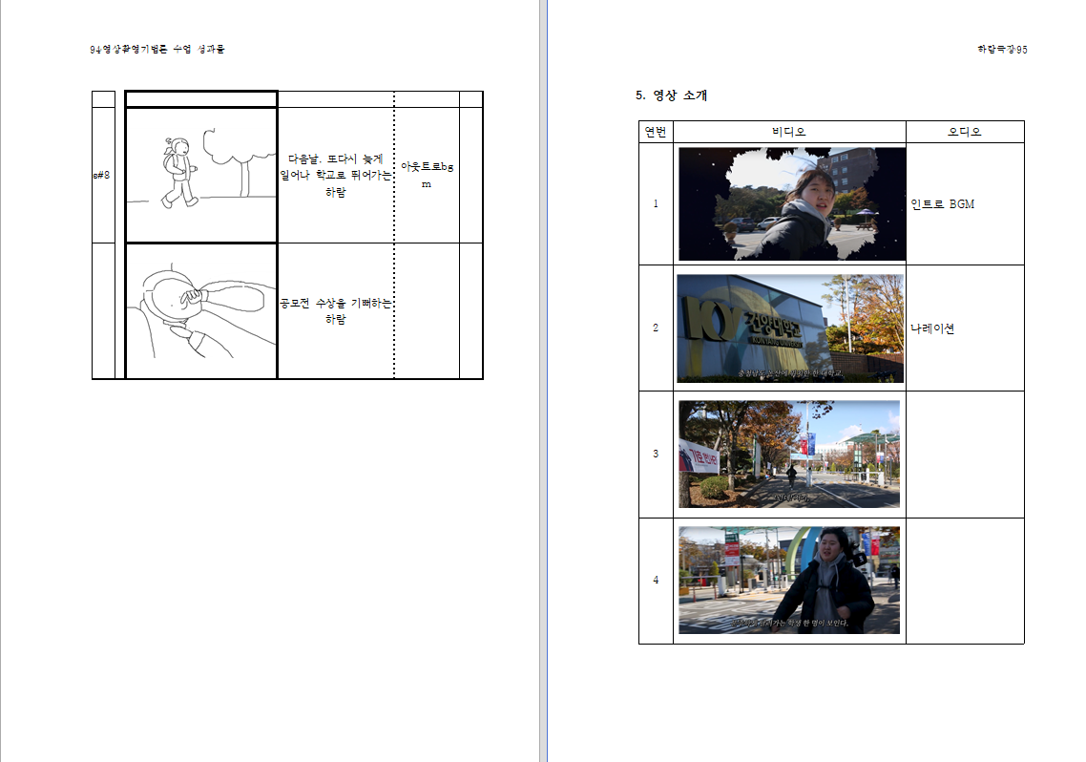Select the '연번' column header cell
The width and height of the screenshot is (1086, 762).
(x=656, y=132)
